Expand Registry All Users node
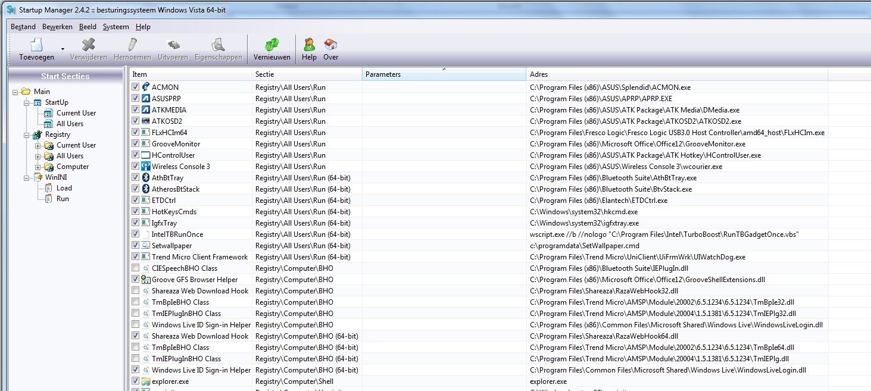 [x=38, y=156]
